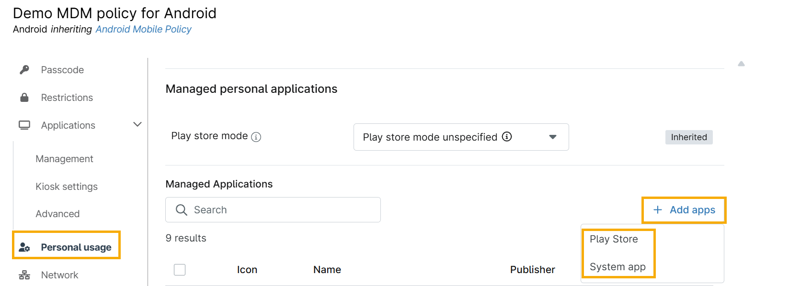This screenshot has width=789, height=286.
Task: Click the Add apps button
Action: [684, 210]
